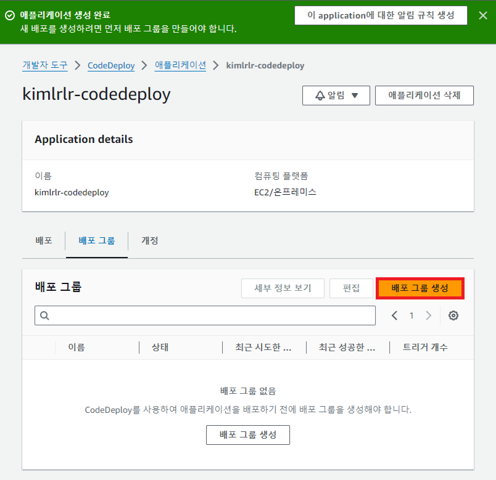The height and width of the screenshot is (480, 496).
Task: Switch to the 배포 tab
Action: pos(44,240)
